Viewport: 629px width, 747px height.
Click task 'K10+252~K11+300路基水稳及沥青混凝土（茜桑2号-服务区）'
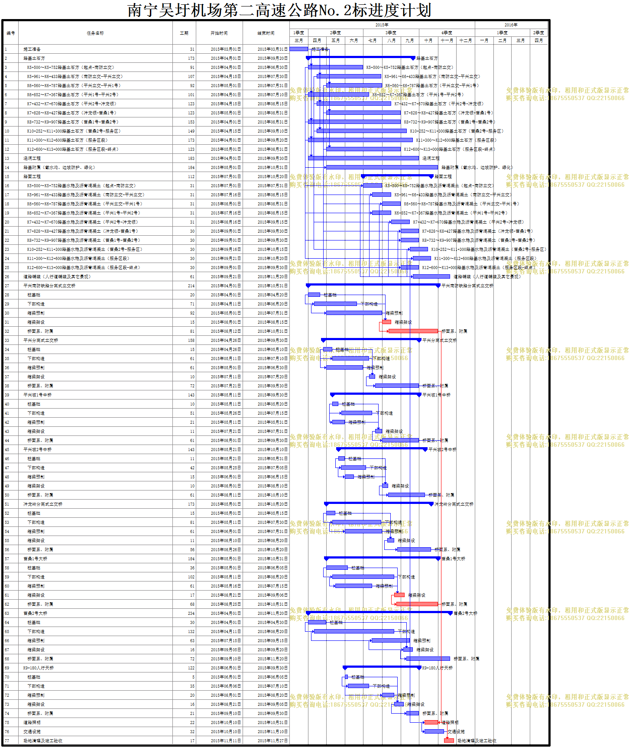(84, 250)
